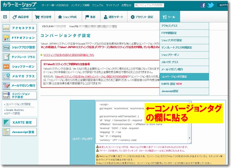Select テンプレートプラス利用設定 in the dropdown

(x=184, y=48)
